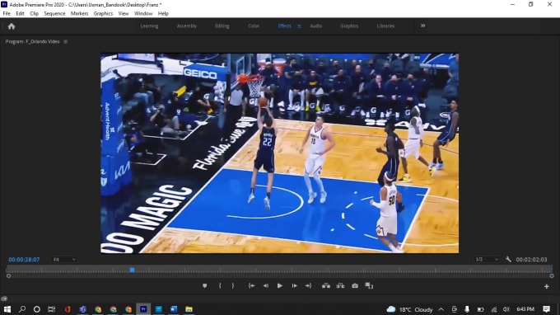Switch to the Editing workspace

point(222,26)
